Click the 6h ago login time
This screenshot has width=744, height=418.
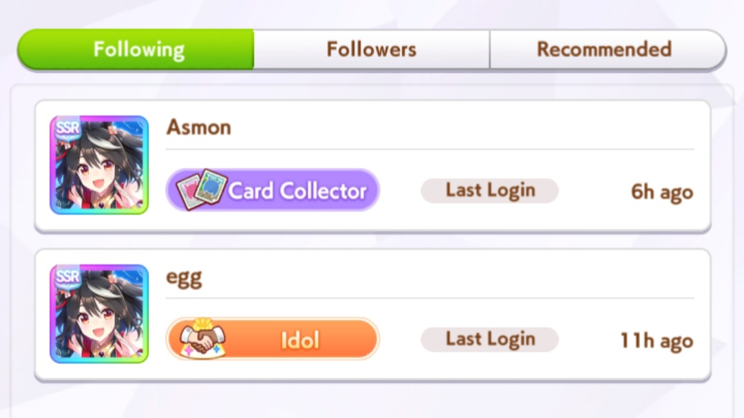(x=662, y=192)
